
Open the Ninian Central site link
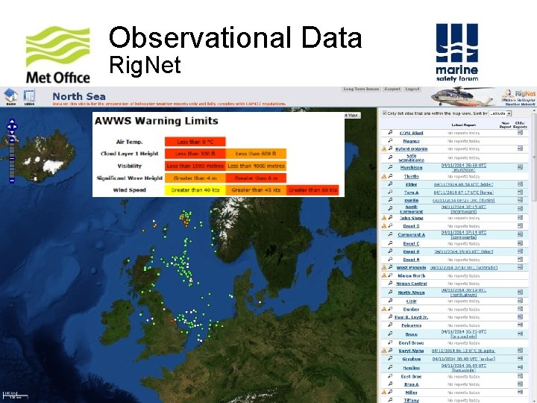pyautogui.click(x=411, y=284)
